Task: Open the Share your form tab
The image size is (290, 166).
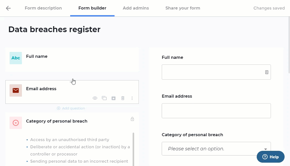Action: tap(183, 8)
